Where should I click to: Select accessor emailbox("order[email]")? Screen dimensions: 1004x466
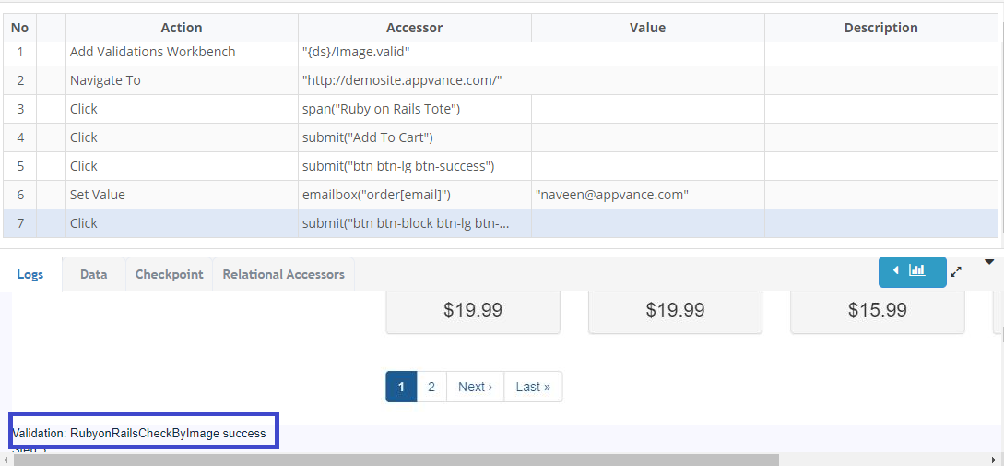(414, 194)
